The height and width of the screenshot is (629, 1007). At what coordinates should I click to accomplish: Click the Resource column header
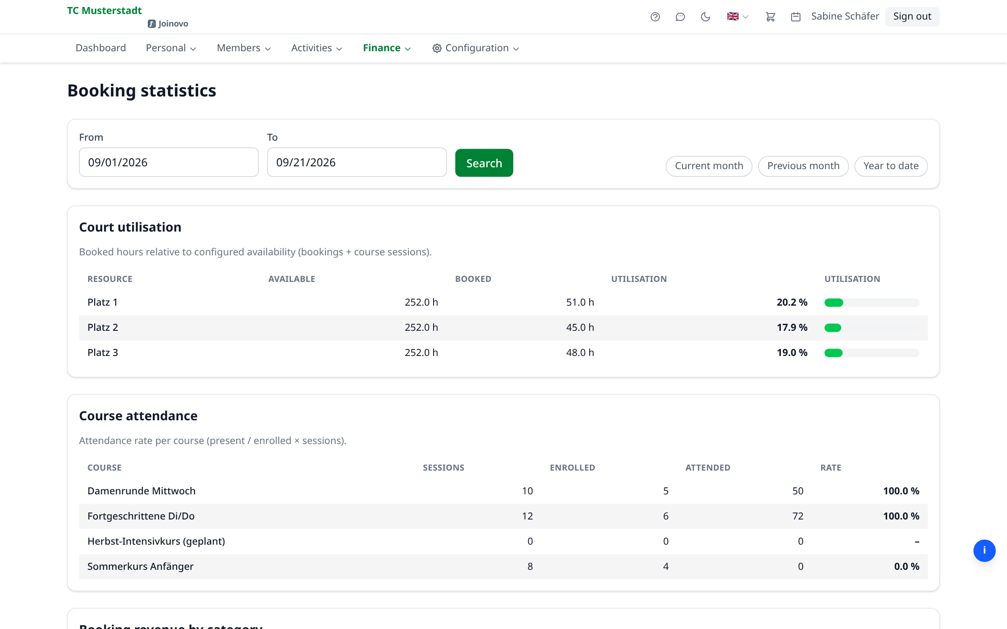pyautogui.click(x=110, y=279)
